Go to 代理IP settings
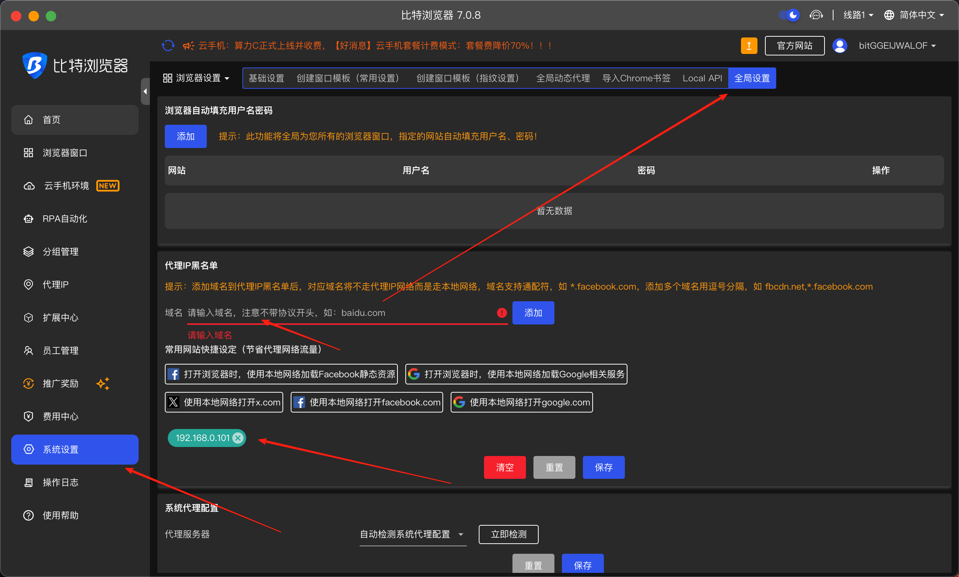This screenshot has width=959, height=577. (x=56, y=284)
